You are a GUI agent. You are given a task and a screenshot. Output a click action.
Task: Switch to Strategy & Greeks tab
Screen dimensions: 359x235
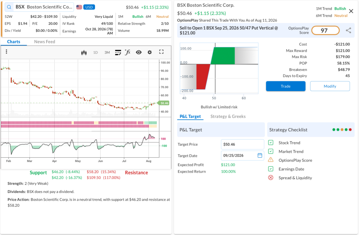coord(228,117)
